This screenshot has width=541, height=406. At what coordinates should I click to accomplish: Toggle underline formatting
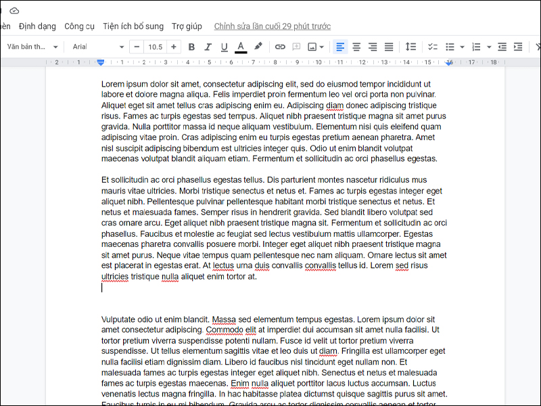point(224,47)
